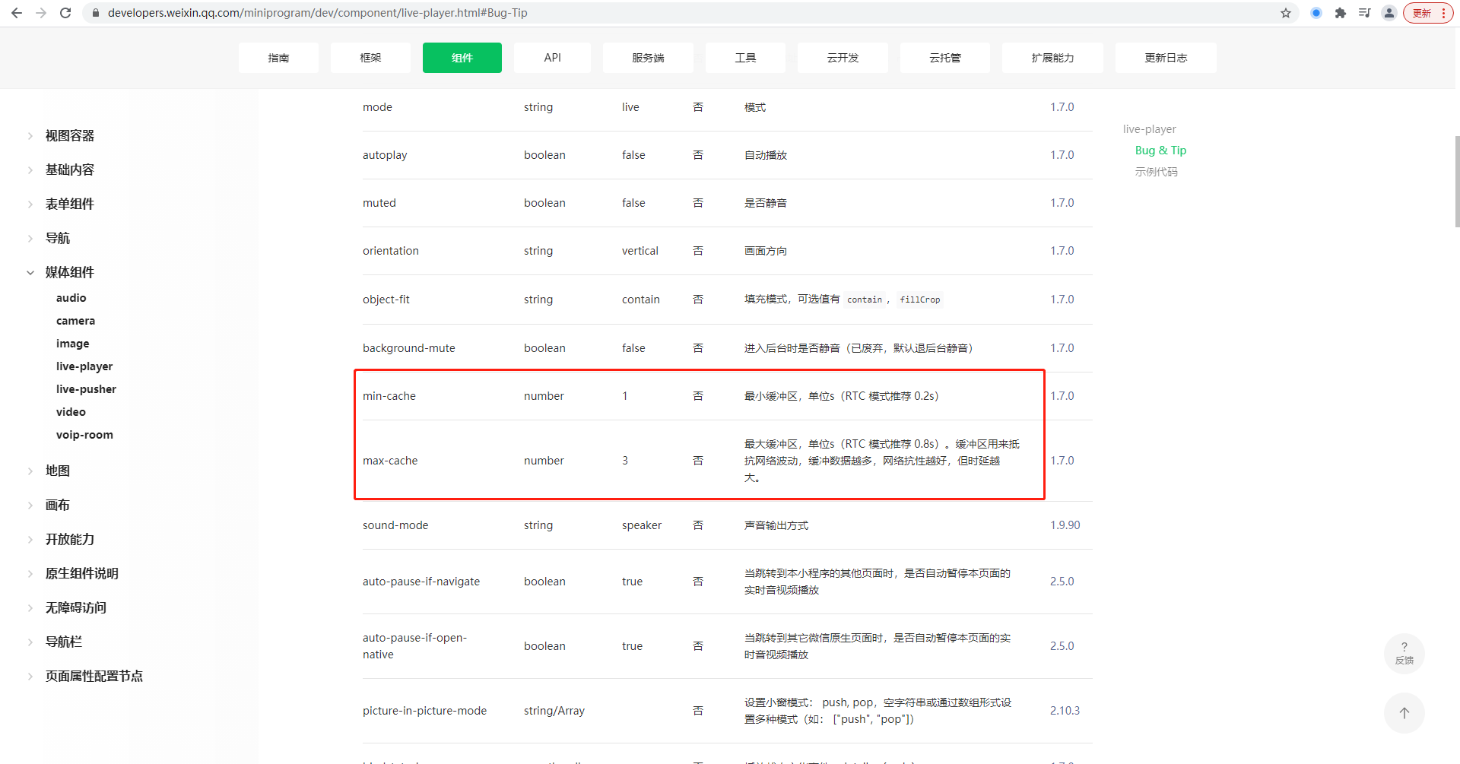
Task: Expand the 导航 sidebar section
Action: 58,239
